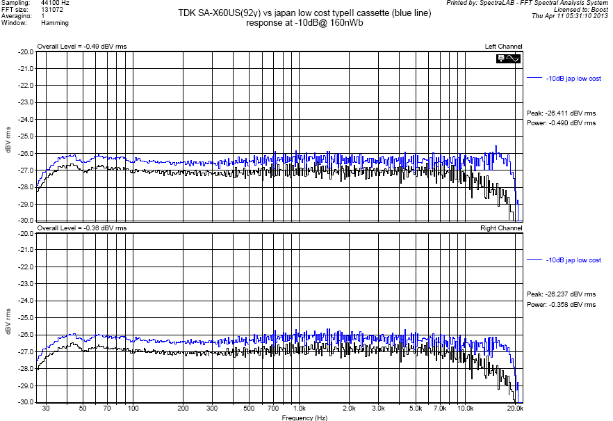The image size is (613, 421).
Task: Click the chart title "TDK SA-X60US(92y)" line
Action: pyautogui.click(x=304, y=13)
